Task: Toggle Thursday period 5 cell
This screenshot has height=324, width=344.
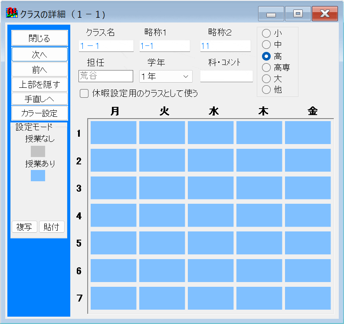Action: 259,243
